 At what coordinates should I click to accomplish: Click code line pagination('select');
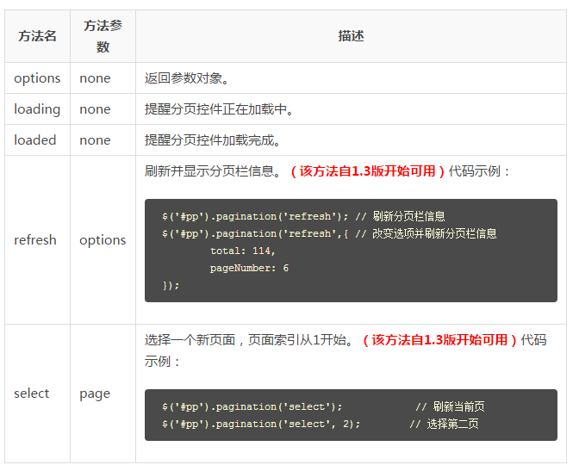[x=252, y=406]
